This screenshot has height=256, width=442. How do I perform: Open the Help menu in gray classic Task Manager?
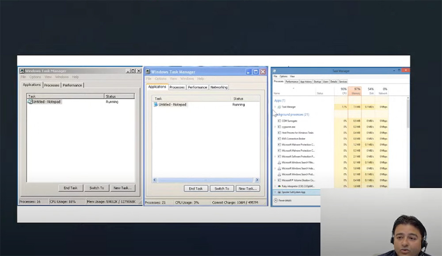75,77
